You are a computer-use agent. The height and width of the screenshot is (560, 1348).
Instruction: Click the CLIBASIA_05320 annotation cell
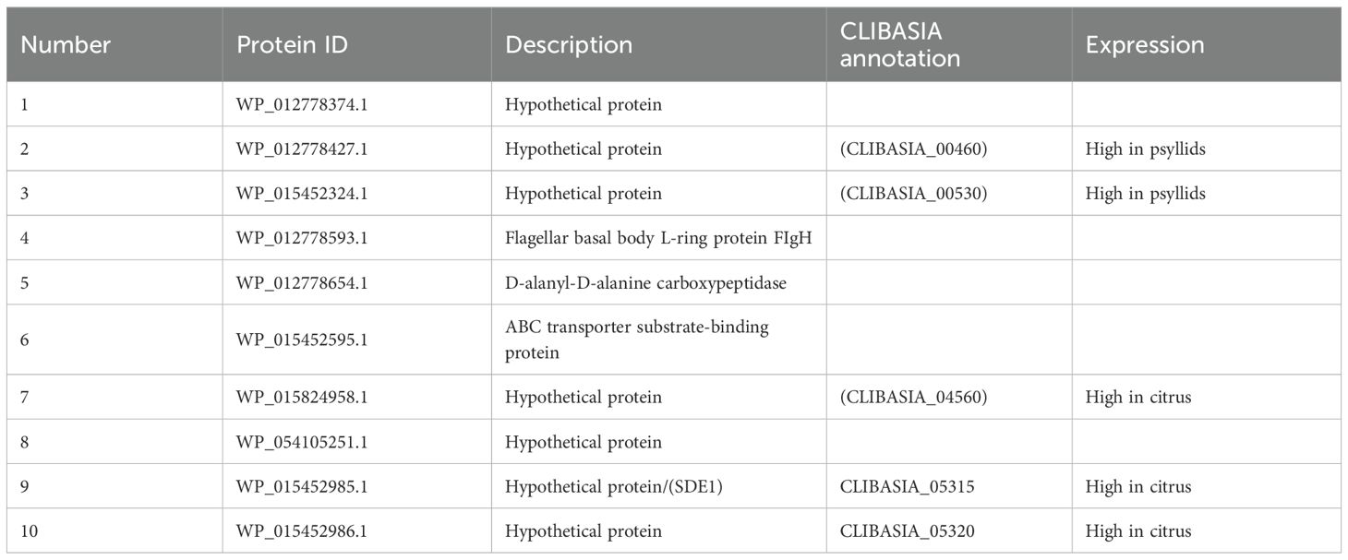click(907, 531)
